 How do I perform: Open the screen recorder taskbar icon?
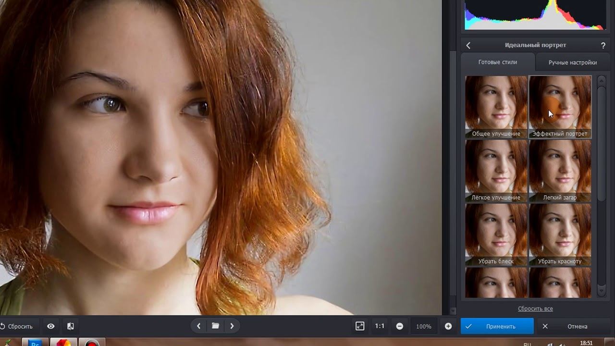[91, 342]
